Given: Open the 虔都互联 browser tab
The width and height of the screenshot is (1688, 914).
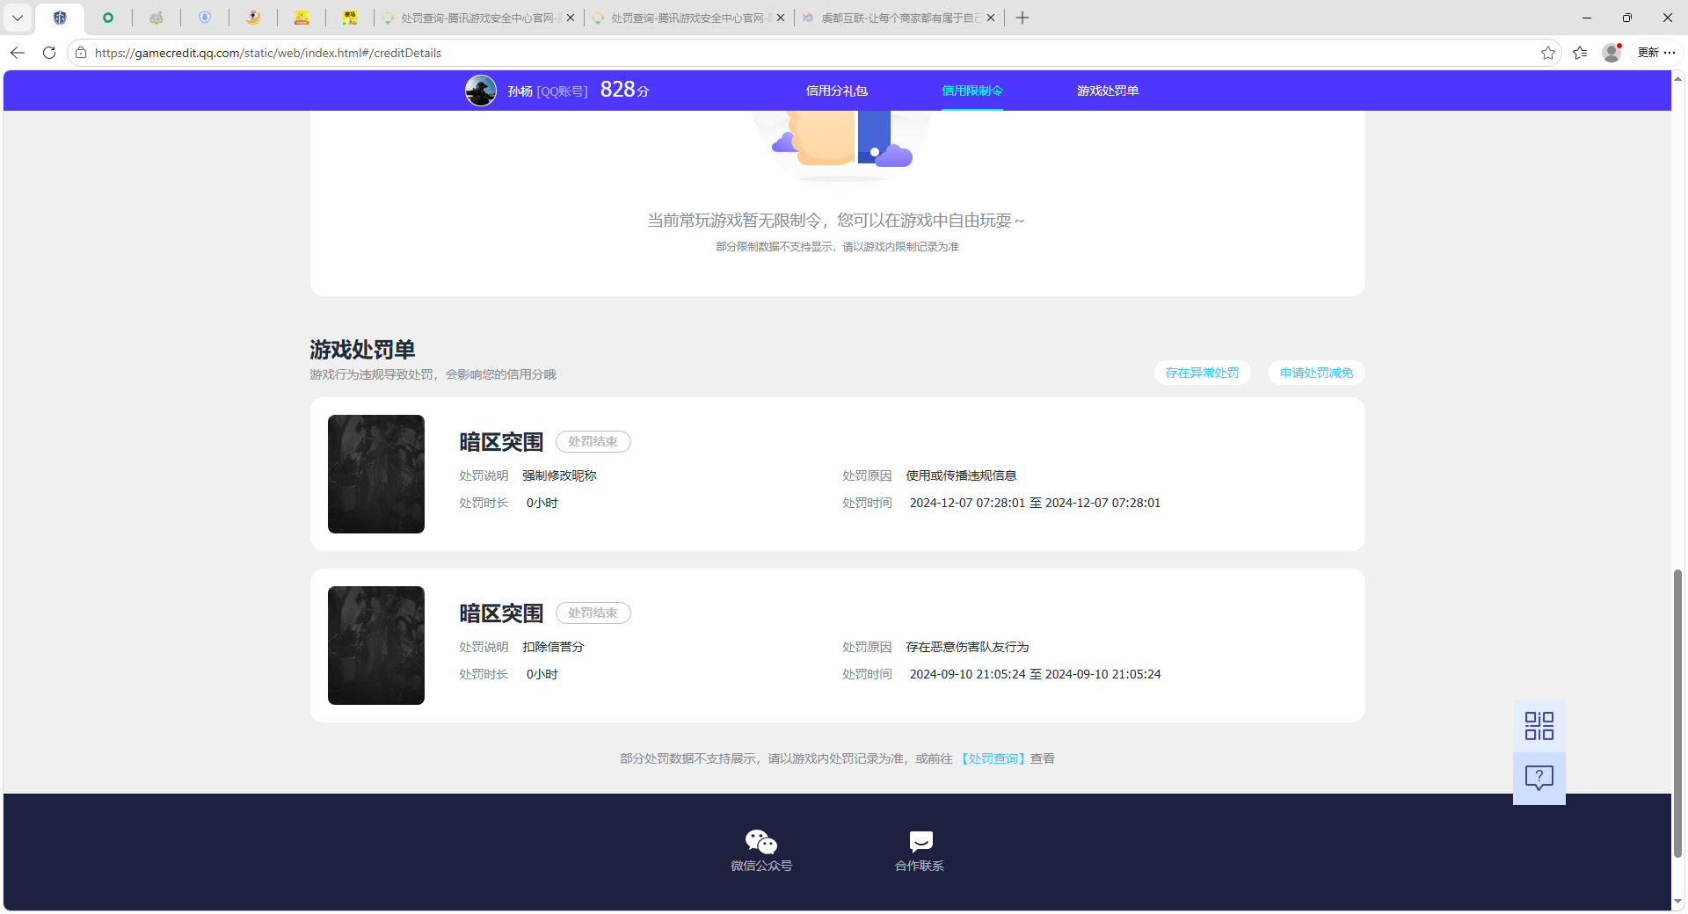Looking at the screenshot, I should point(898,18).
